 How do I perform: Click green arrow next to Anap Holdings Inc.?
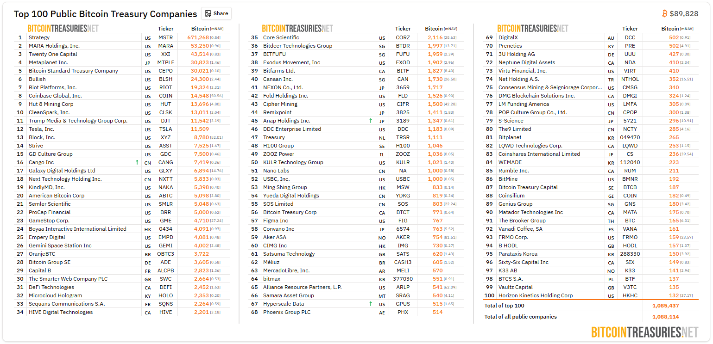tap(370, 121)
